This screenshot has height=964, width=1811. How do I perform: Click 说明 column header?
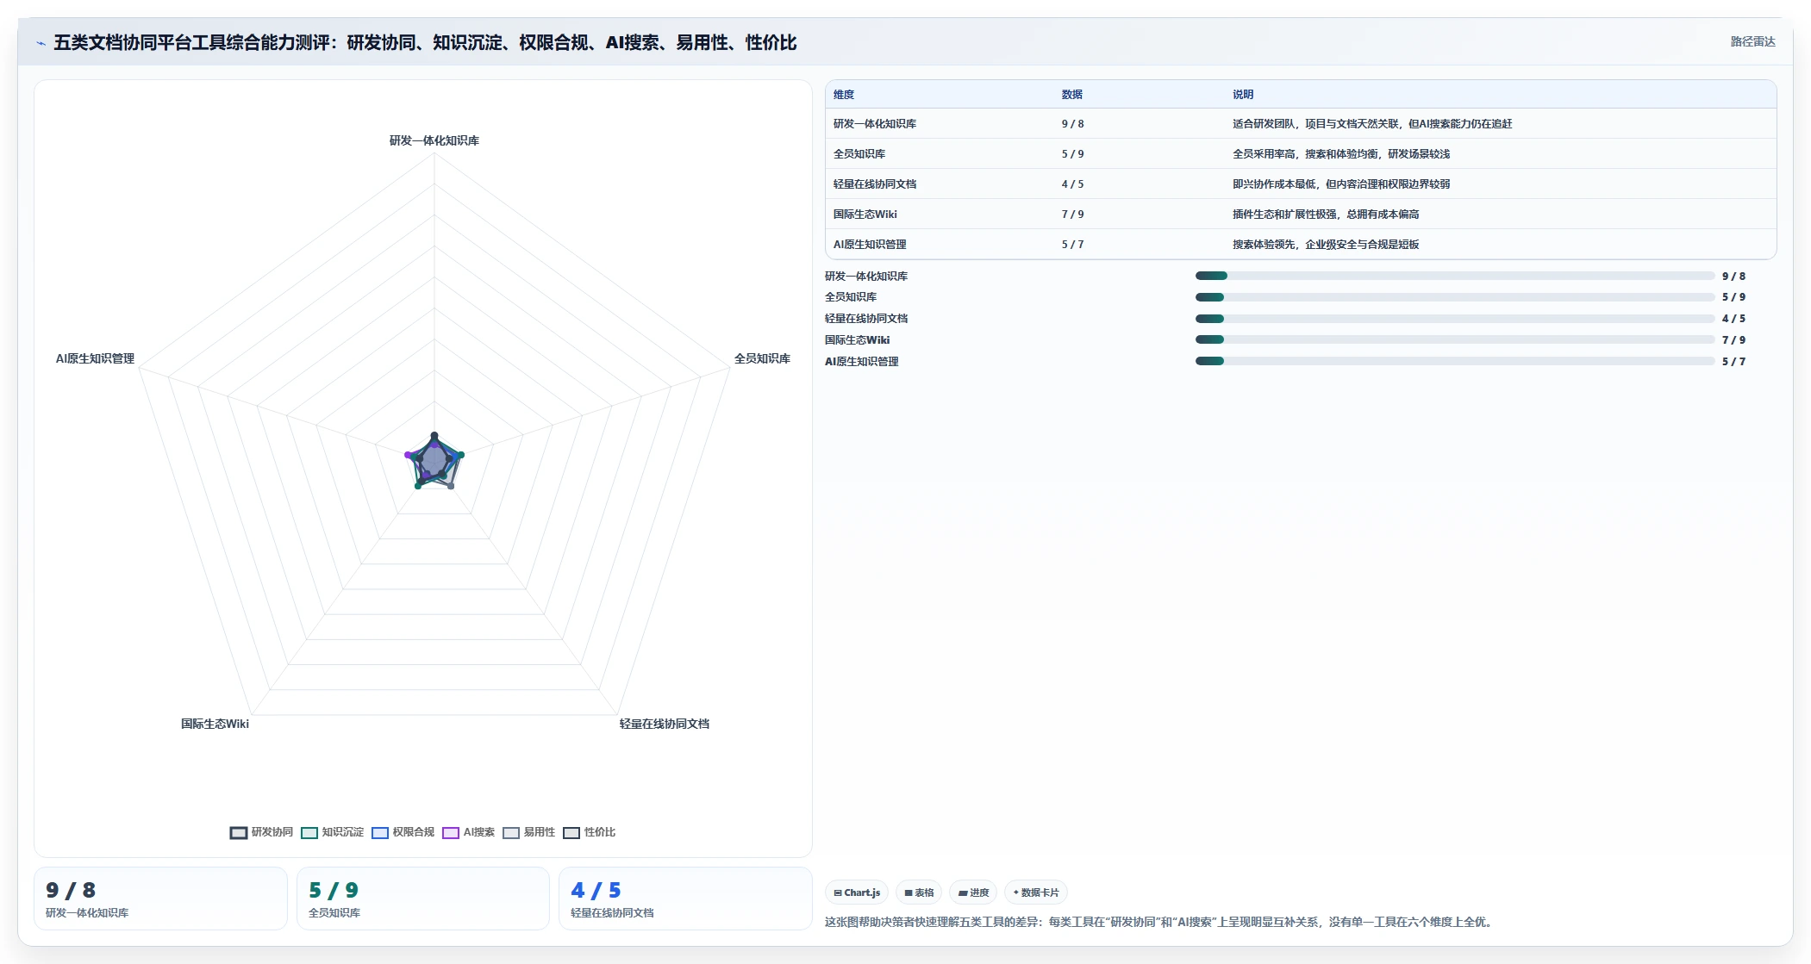tap(1243, 95)
